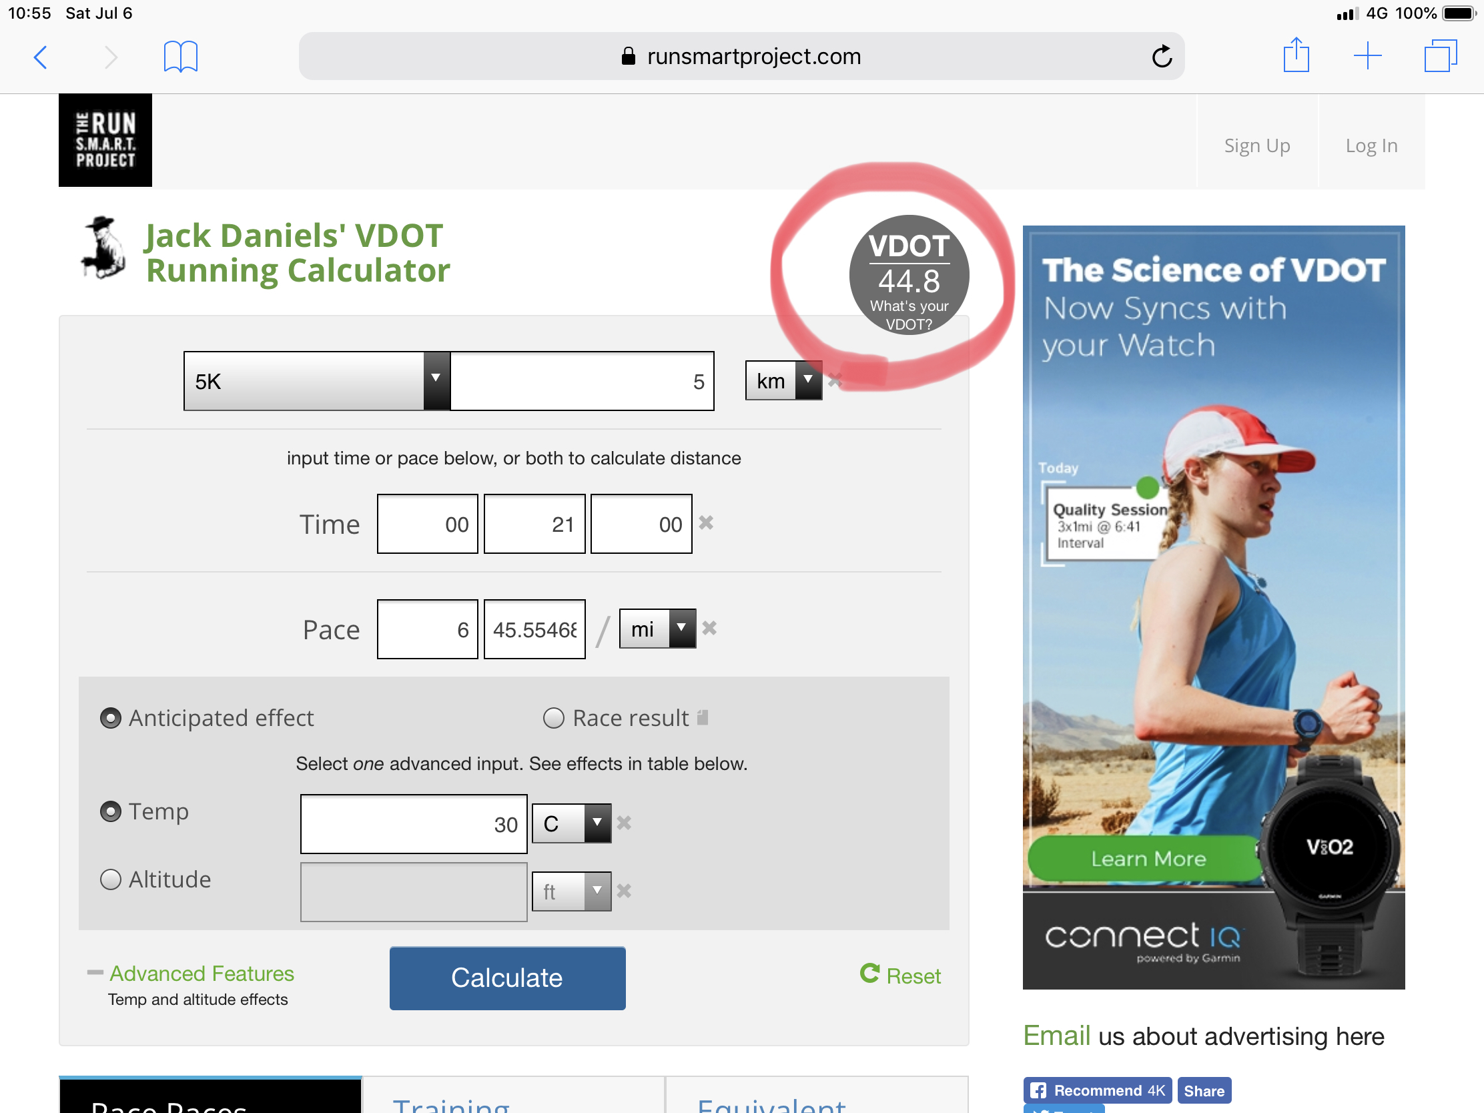Open the ft altitude unit dropdown
The width and height of the screenshot is (1484, 1113).
pyautogui.click(x=572, y=891)
